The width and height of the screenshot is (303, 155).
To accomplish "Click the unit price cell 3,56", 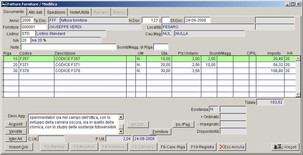I will (187, 71).
